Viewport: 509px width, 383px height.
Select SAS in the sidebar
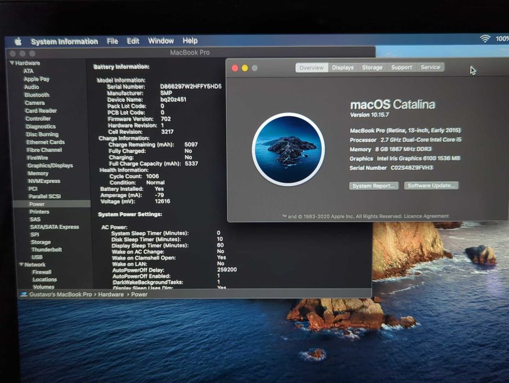point(35,219)
